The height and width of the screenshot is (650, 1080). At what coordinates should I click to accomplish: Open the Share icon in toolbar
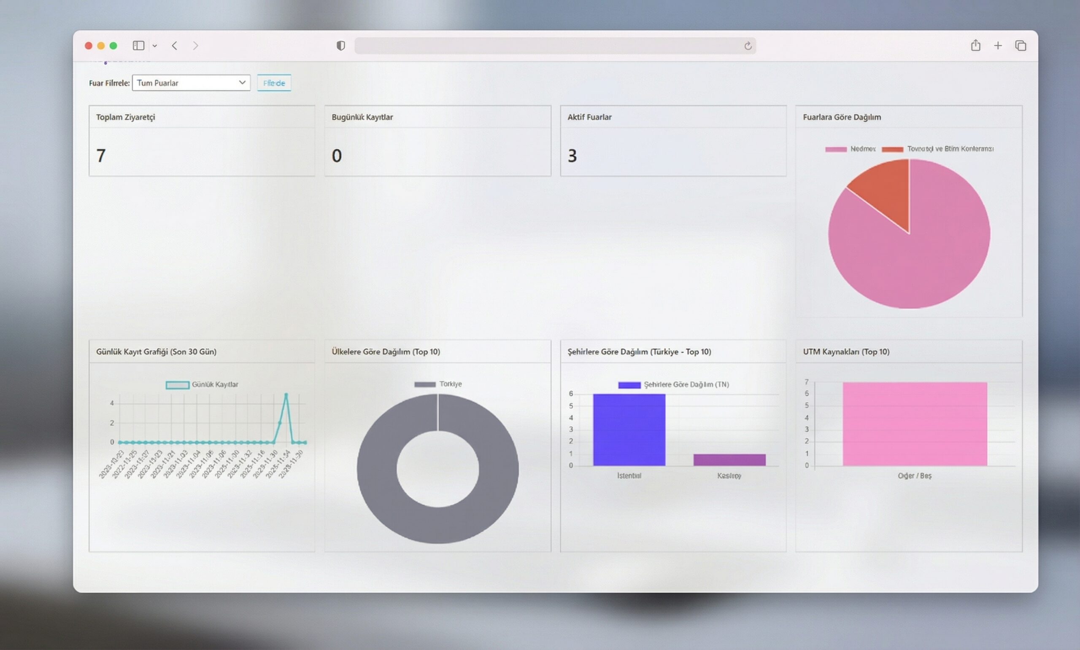coord(975,46)
